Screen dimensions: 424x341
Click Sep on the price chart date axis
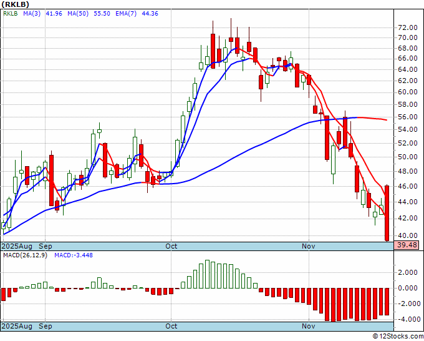[x=46, y=247]
